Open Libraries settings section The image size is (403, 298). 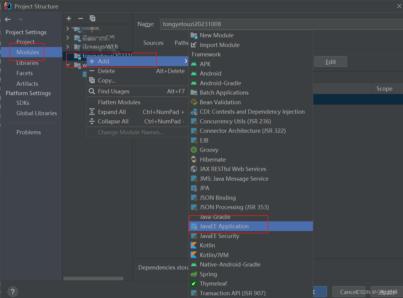(27, 63)
